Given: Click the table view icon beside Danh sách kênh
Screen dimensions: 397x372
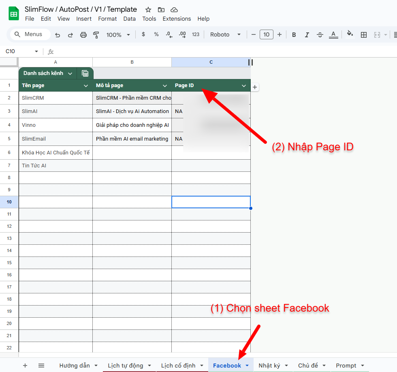Looking at the screenshot, I should point(85,73).
